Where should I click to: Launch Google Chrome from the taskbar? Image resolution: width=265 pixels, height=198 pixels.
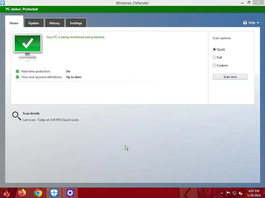38,193
